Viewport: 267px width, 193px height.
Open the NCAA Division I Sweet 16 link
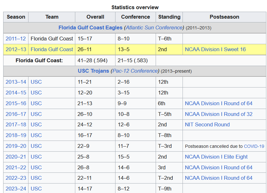point(215,49)
